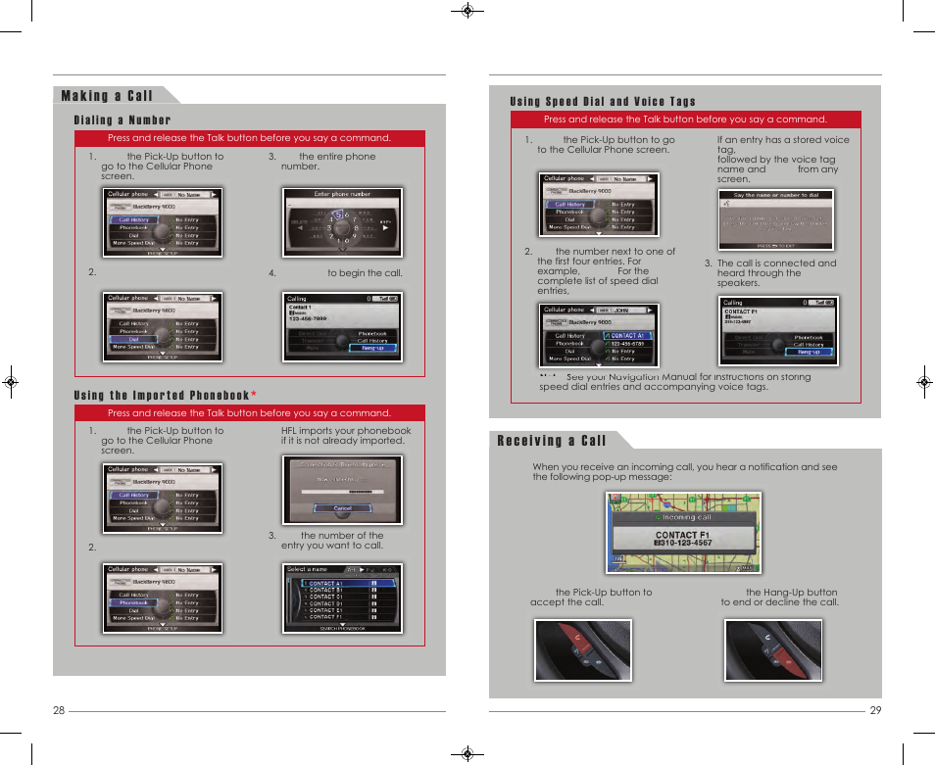Open the Imported Phonebook step 1 Cellular phone screenshot
Image resolution: width=935 pixels, height=765 pixels.
(163, 499)
